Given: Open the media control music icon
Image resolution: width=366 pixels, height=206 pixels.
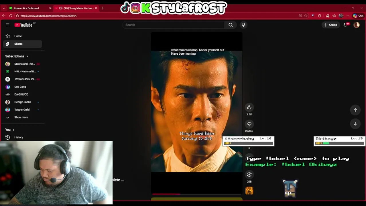Looking at the screenshot, I should (327, 16).
